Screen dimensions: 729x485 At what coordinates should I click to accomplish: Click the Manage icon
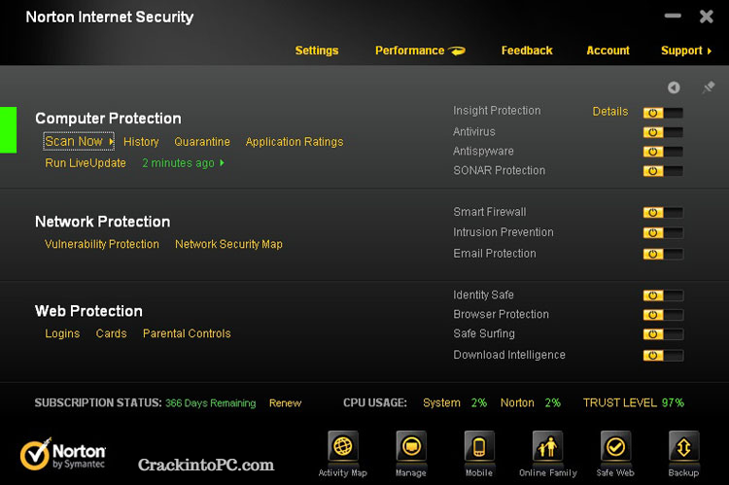[x=411, y=447]
